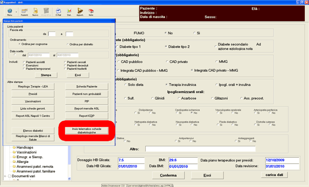
Task: Select MMG radio button
Action: point(216,62)
